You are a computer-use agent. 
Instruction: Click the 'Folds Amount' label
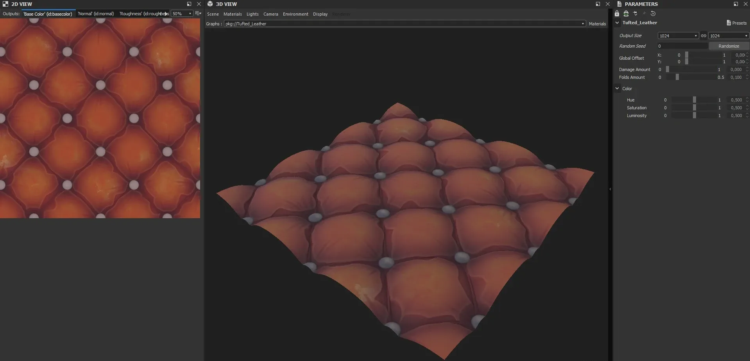(632, 77)
